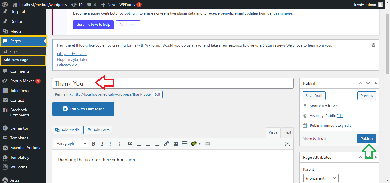This screenshot has height=183, width=390.
Task: Enable distraction-free writing mode
Action: click(x=288, y=144)
